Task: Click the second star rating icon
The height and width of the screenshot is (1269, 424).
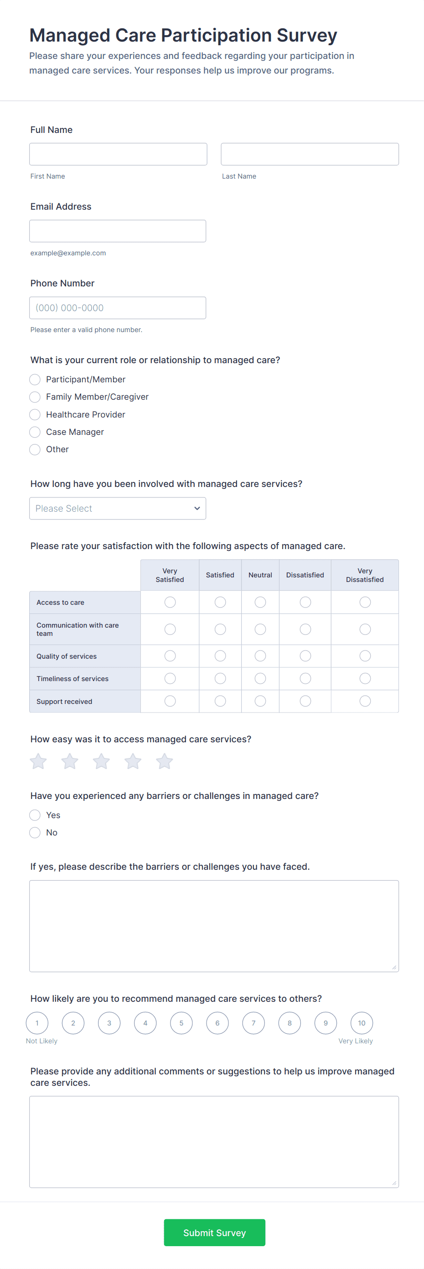Action: coord(70,761)
